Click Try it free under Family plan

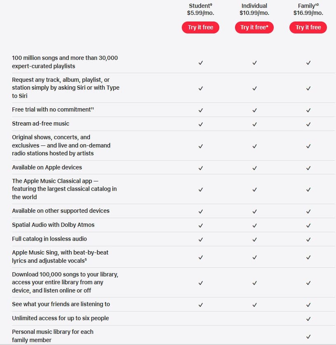[308, 27]
